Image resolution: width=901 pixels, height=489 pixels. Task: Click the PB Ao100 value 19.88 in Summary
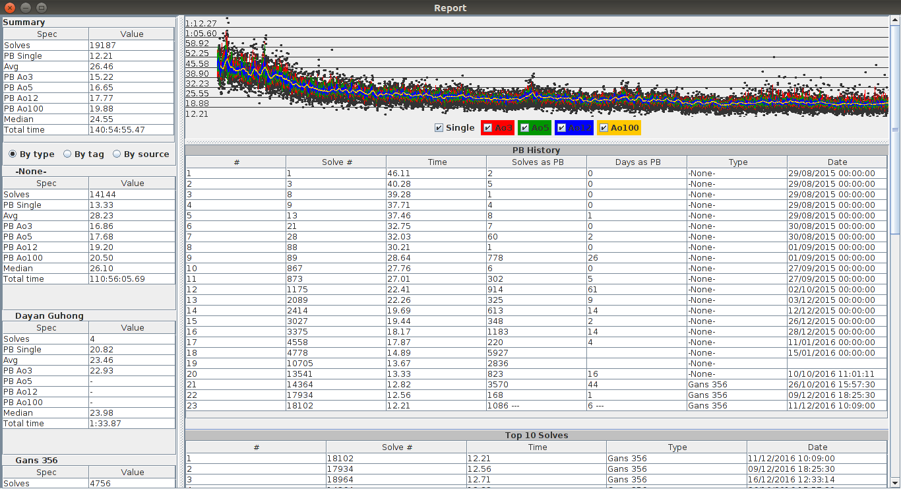pyautogui.click(x=132, y=109)
